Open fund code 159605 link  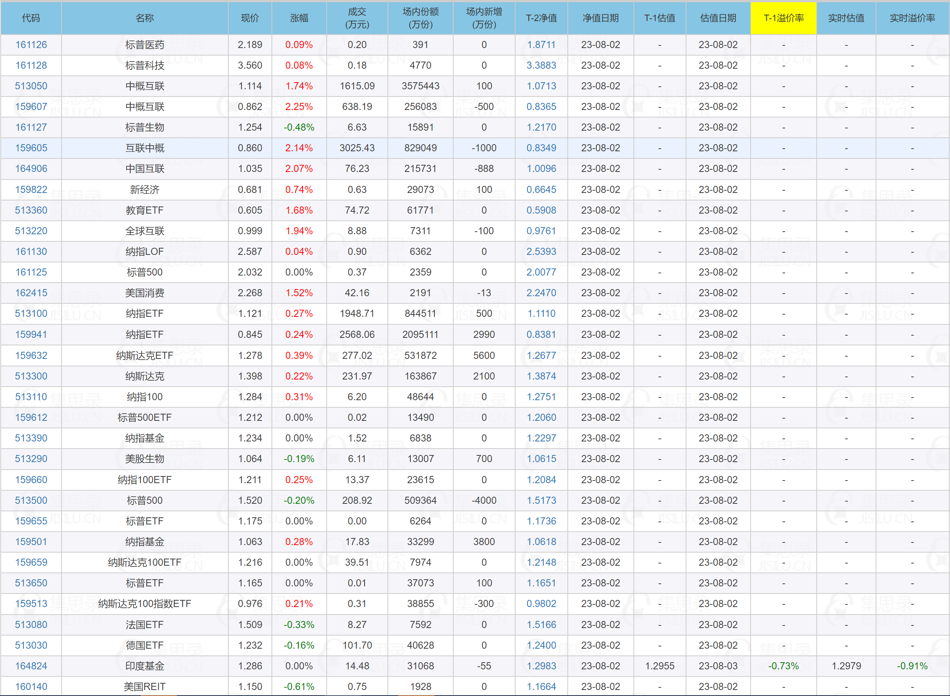31,148
